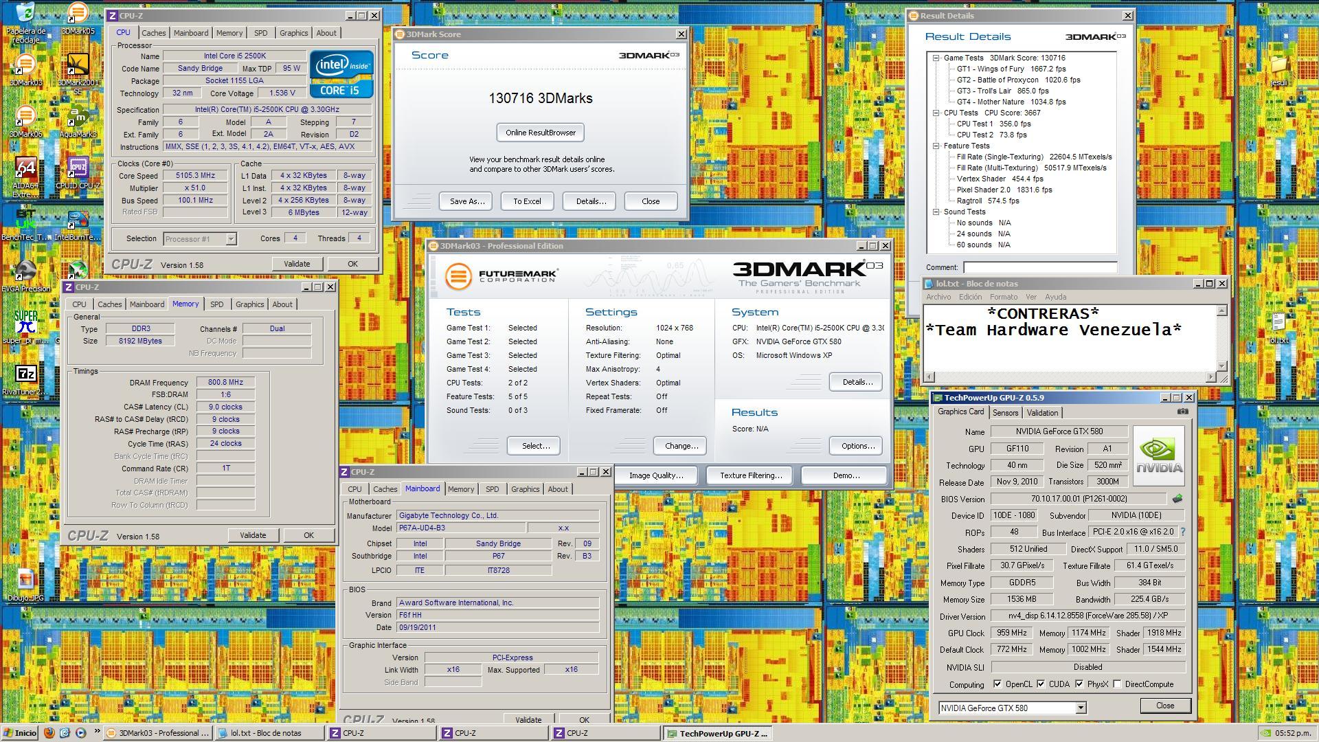Open the Graphics tab in the Mainboard CPU-Z window

pyautogui.click(x=525, y=489)
